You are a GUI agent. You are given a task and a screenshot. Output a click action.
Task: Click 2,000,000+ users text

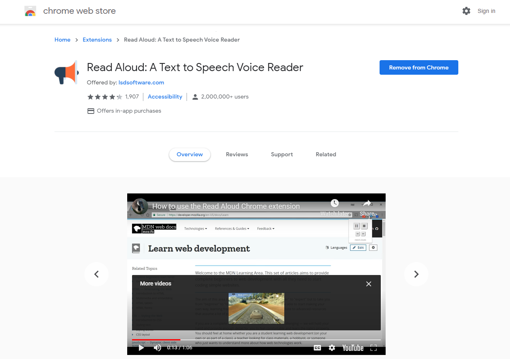click(x=225, y=97)
